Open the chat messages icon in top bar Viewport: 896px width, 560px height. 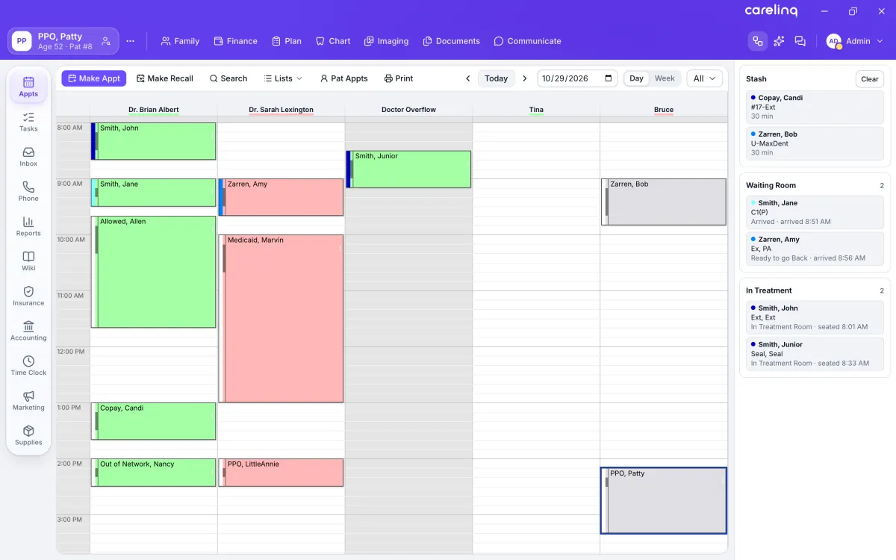800,41
